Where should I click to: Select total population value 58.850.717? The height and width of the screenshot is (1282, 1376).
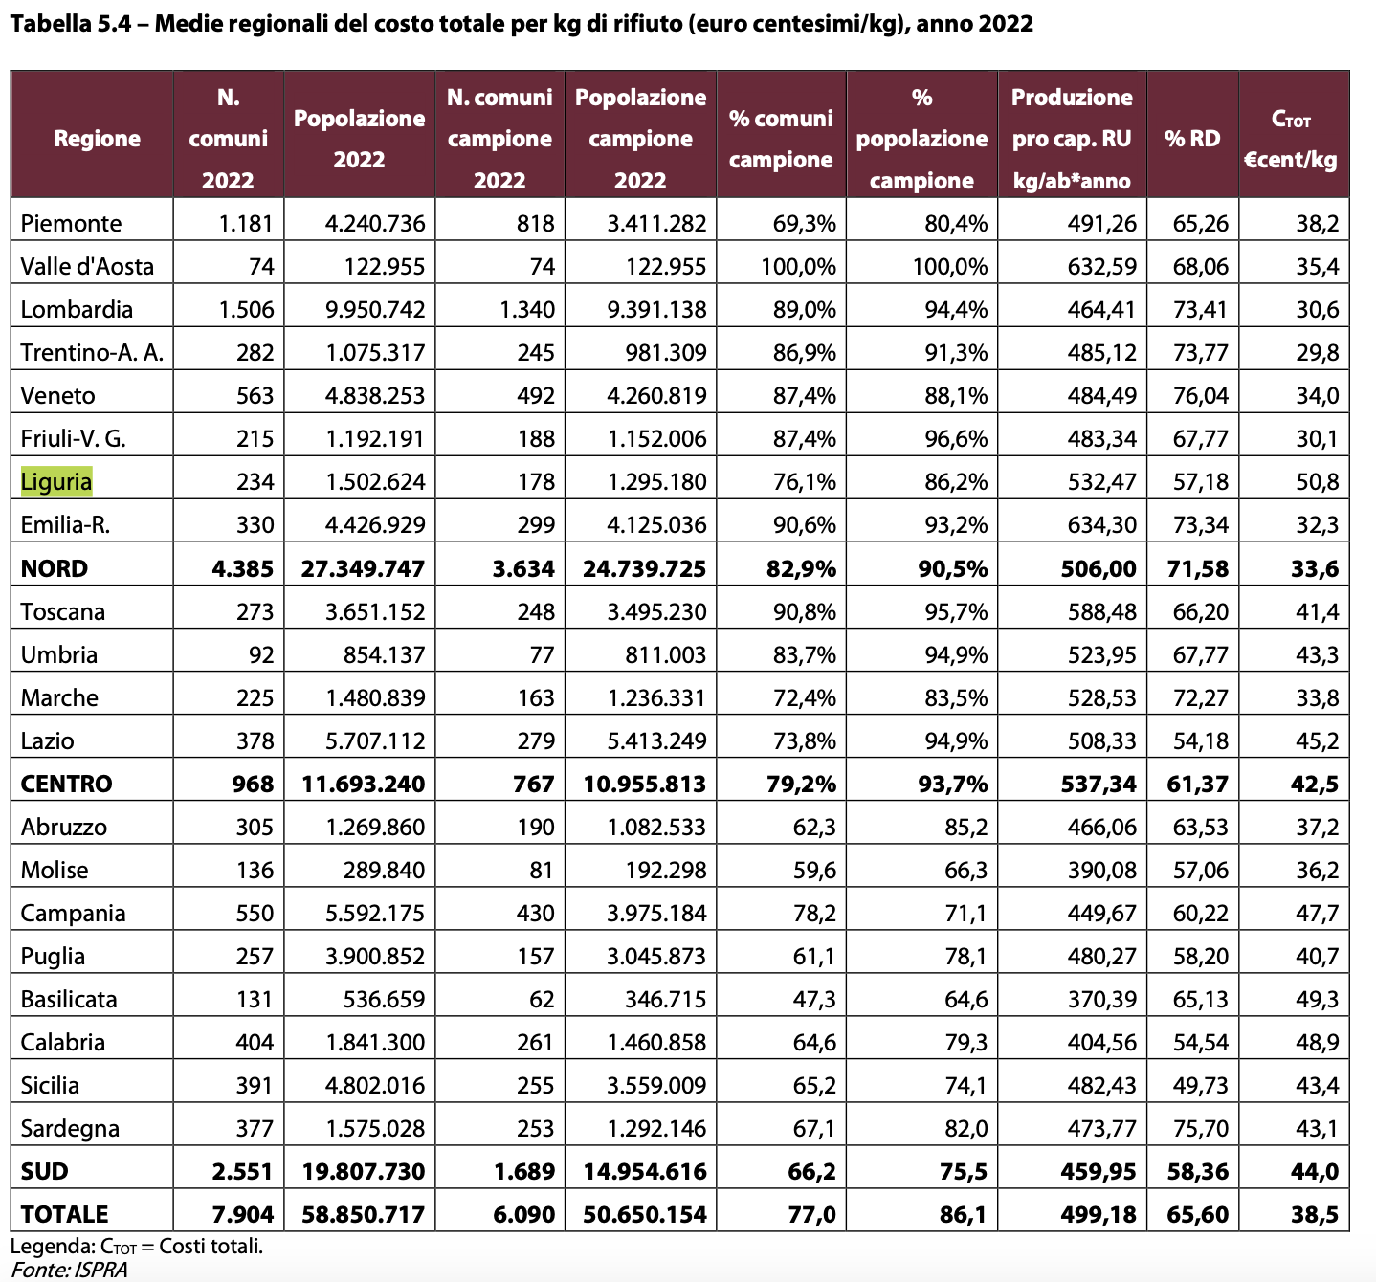click(364, 1214)
